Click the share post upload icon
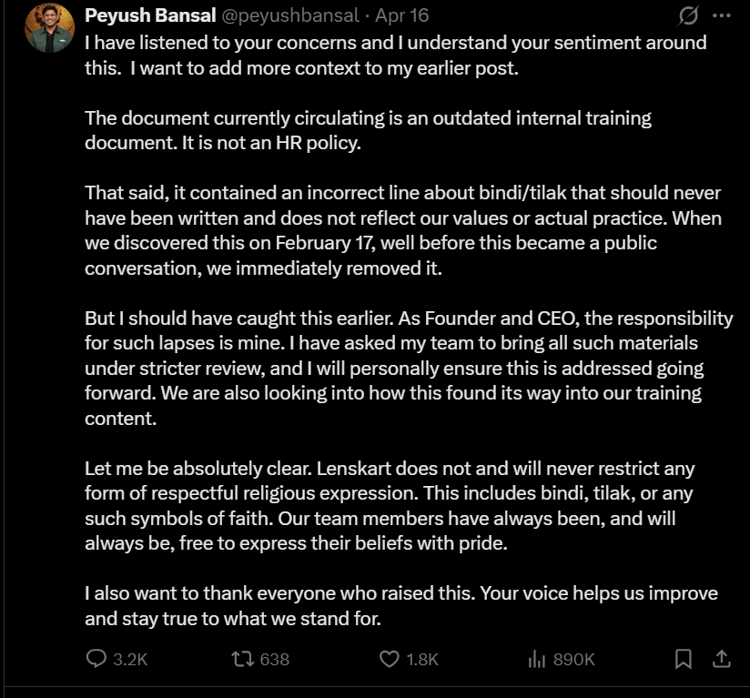Viewport: 750px width, 698px height. click(x=720, y=658)
